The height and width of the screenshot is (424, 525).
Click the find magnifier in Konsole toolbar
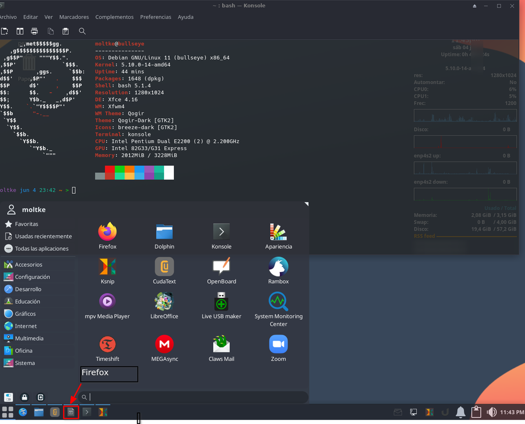pyautogui.click(x=82, y=31)
